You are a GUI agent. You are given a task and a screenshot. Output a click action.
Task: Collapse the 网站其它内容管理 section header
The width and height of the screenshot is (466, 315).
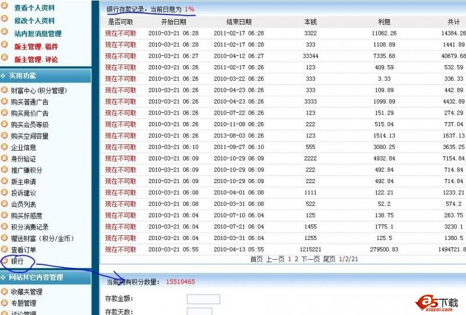(x=45, y=277)
